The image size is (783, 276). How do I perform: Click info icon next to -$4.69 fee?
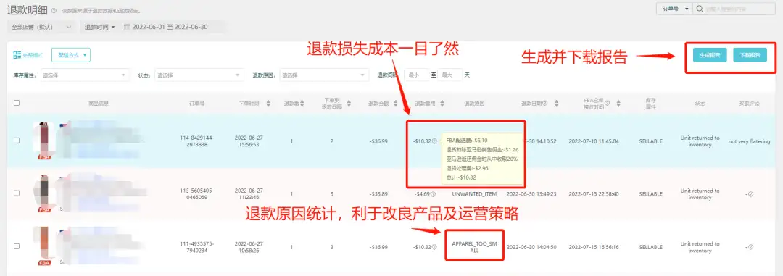point(433,194)
